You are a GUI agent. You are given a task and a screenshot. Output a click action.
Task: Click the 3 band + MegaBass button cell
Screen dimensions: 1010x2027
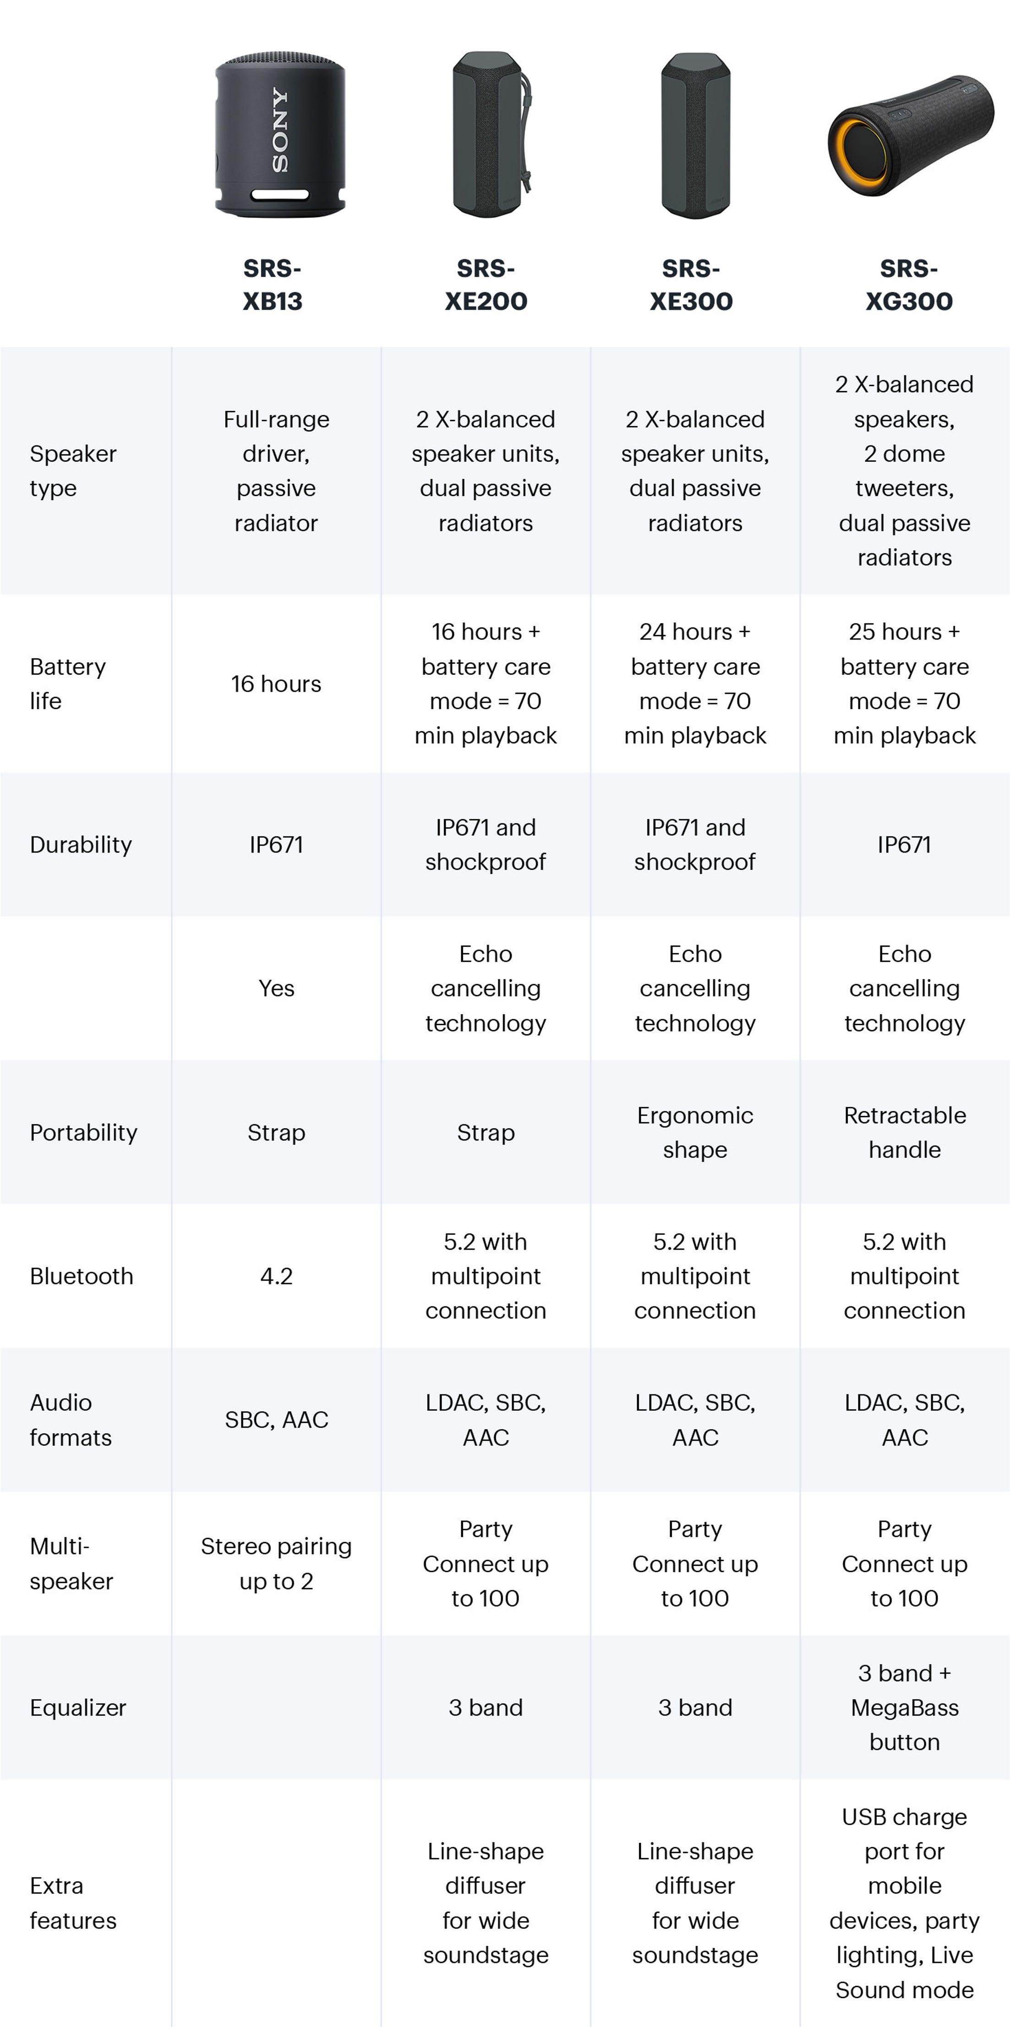(x=905, y=1708)
